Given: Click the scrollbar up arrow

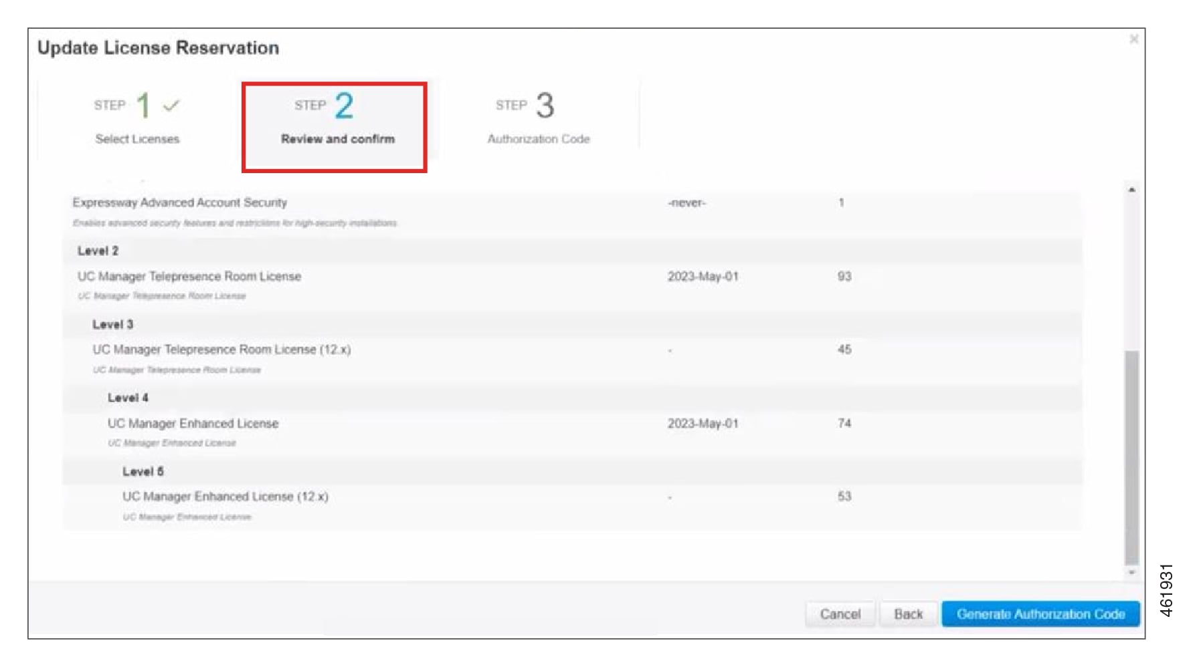Looking at the screenshot, I should 1131,190.
